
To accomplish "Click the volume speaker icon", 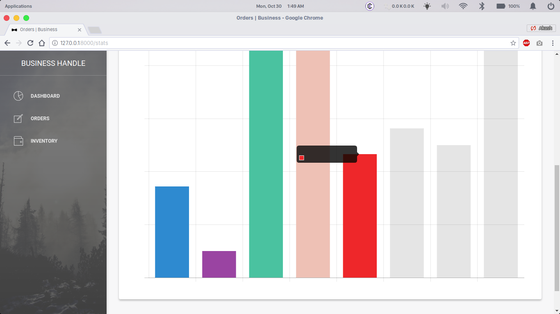I will click(445, 6).
